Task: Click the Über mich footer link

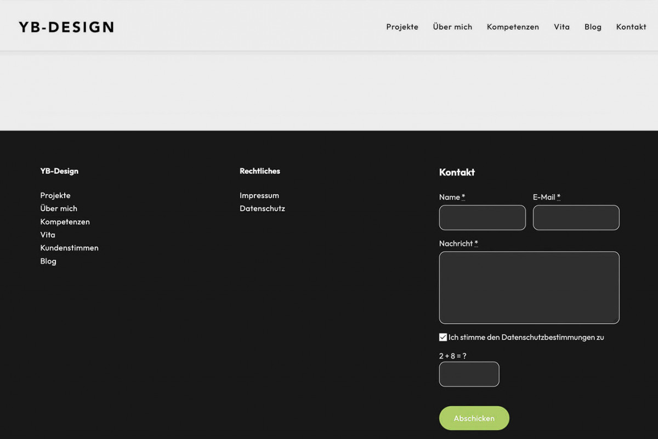Action: click(59, 209)
